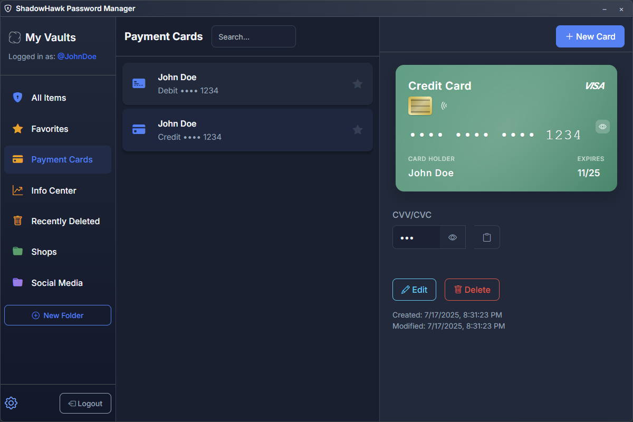The width and height of the screenshot is (633, 422).
Task: Open the Social Media folder icon
Action: (x=17, y=283)
